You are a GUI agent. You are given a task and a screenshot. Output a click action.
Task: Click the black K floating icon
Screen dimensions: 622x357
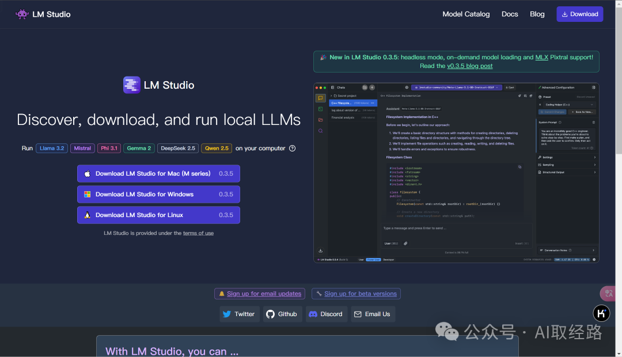(x=601, y=313)
